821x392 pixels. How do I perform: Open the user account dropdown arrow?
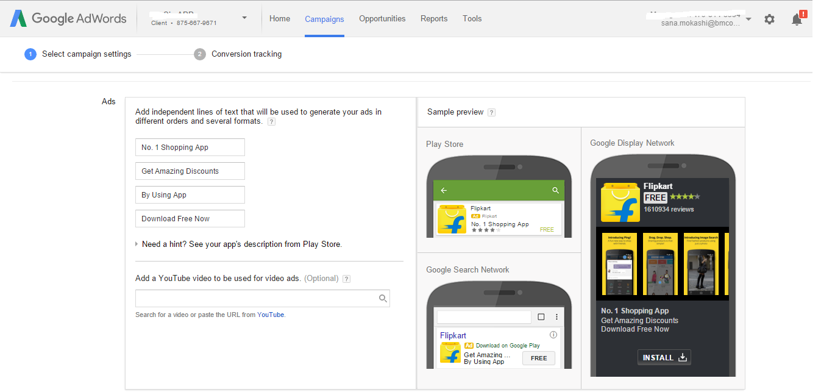[748, 19]
